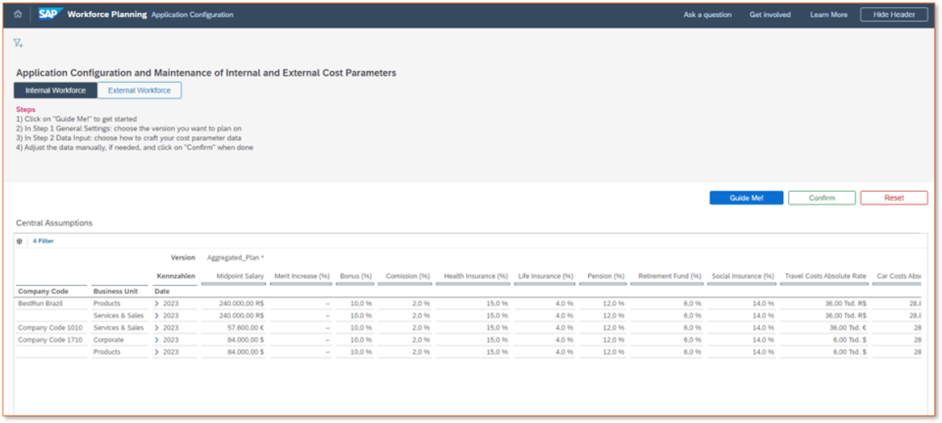
Task: Select the Company Code 1010 row label
Action: tap(50, 327)
